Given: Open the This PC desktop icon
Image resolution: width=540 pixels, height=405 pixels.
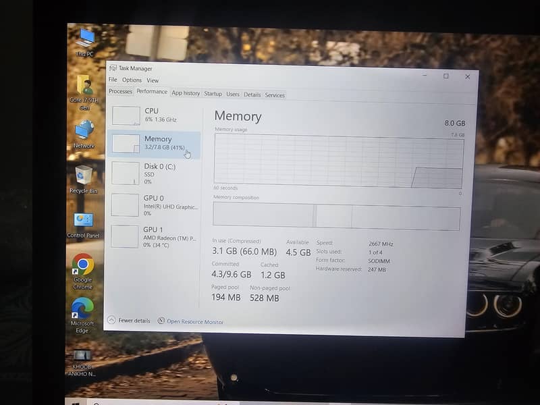Looking at the screenshot, I should 85,43.
